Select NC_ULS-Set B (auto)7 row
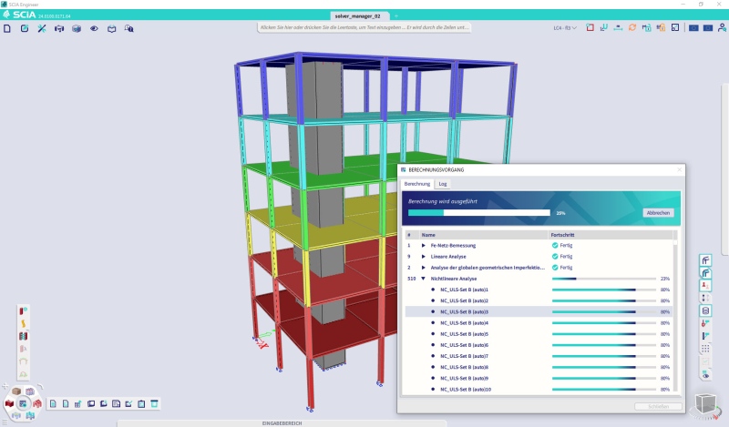 [x=539, y=356]
